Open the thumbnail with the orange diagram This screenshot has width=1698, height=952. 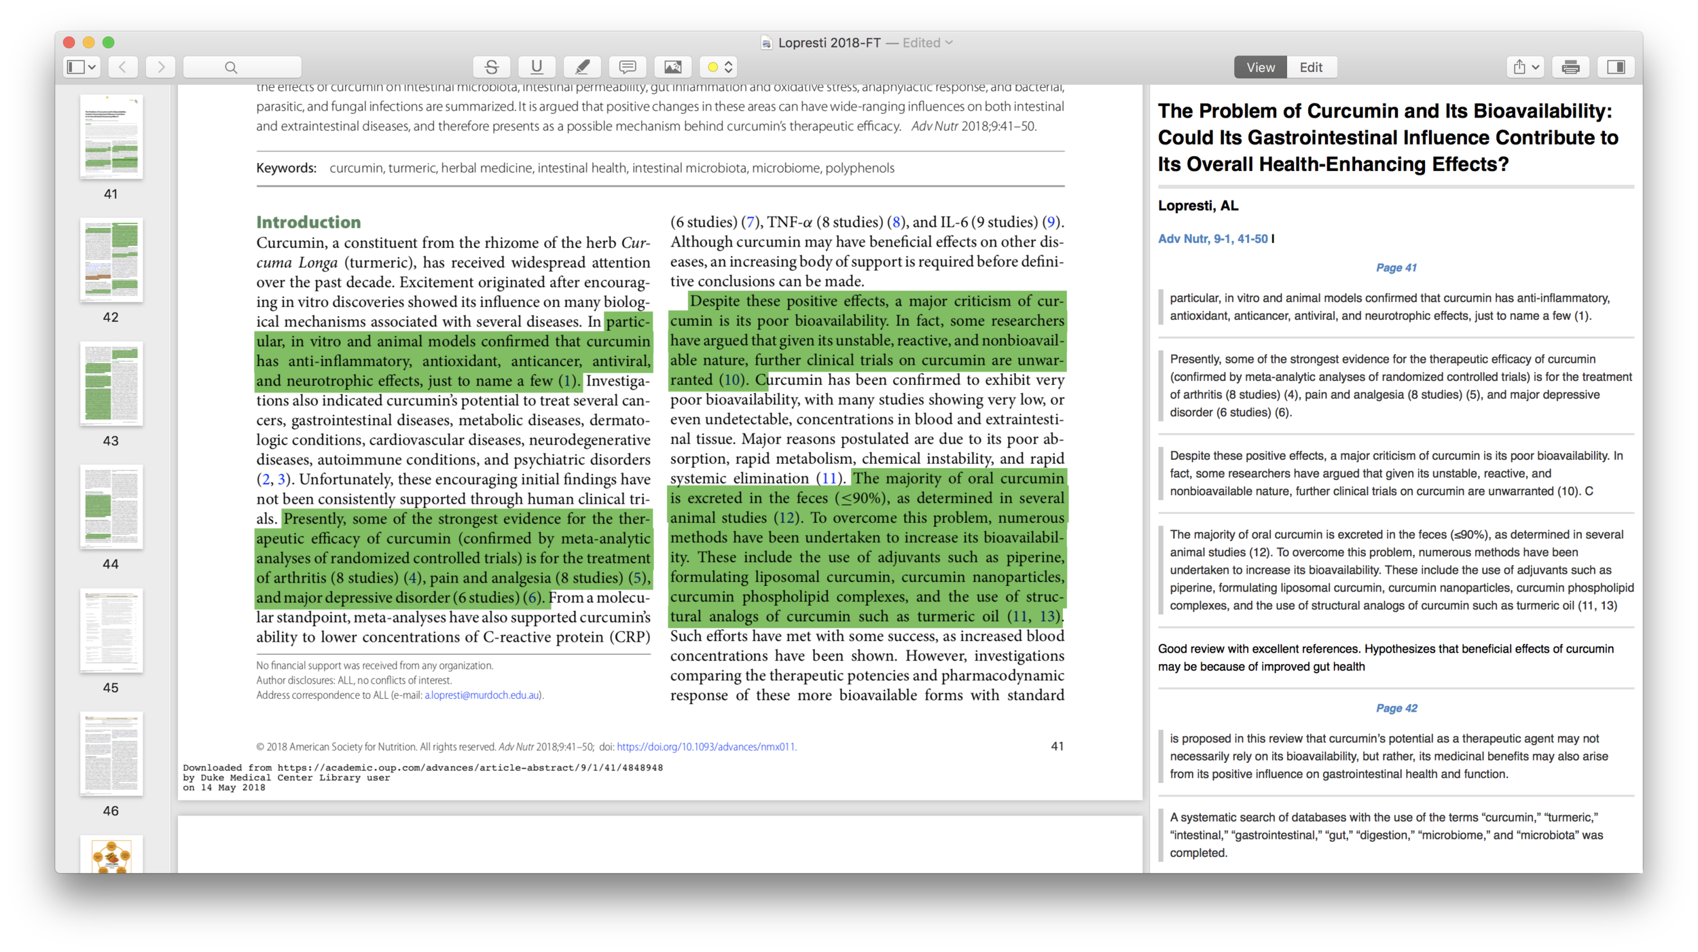pyautogui.click(x=111, y=854)
